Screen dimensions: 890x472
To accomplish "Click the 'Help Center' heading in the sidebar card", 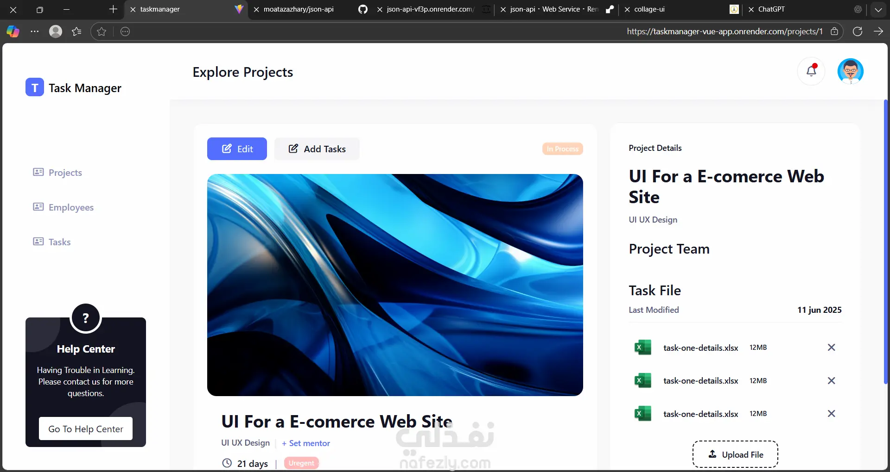I will pos(86,349).
